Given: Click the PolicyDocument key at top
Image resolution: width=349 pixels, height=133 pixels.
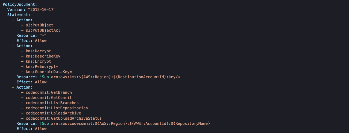Looking at the screenshot, I should pos(19,4).
